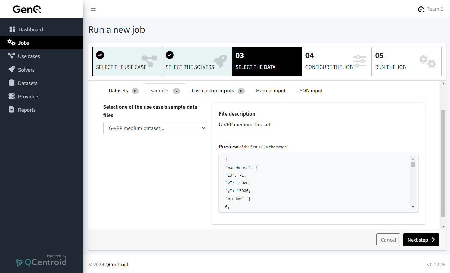Click the gears icon in Run the Job
The height and width of the screenshot is (273, 450).
pyautogui.click(x=427, y=61)
